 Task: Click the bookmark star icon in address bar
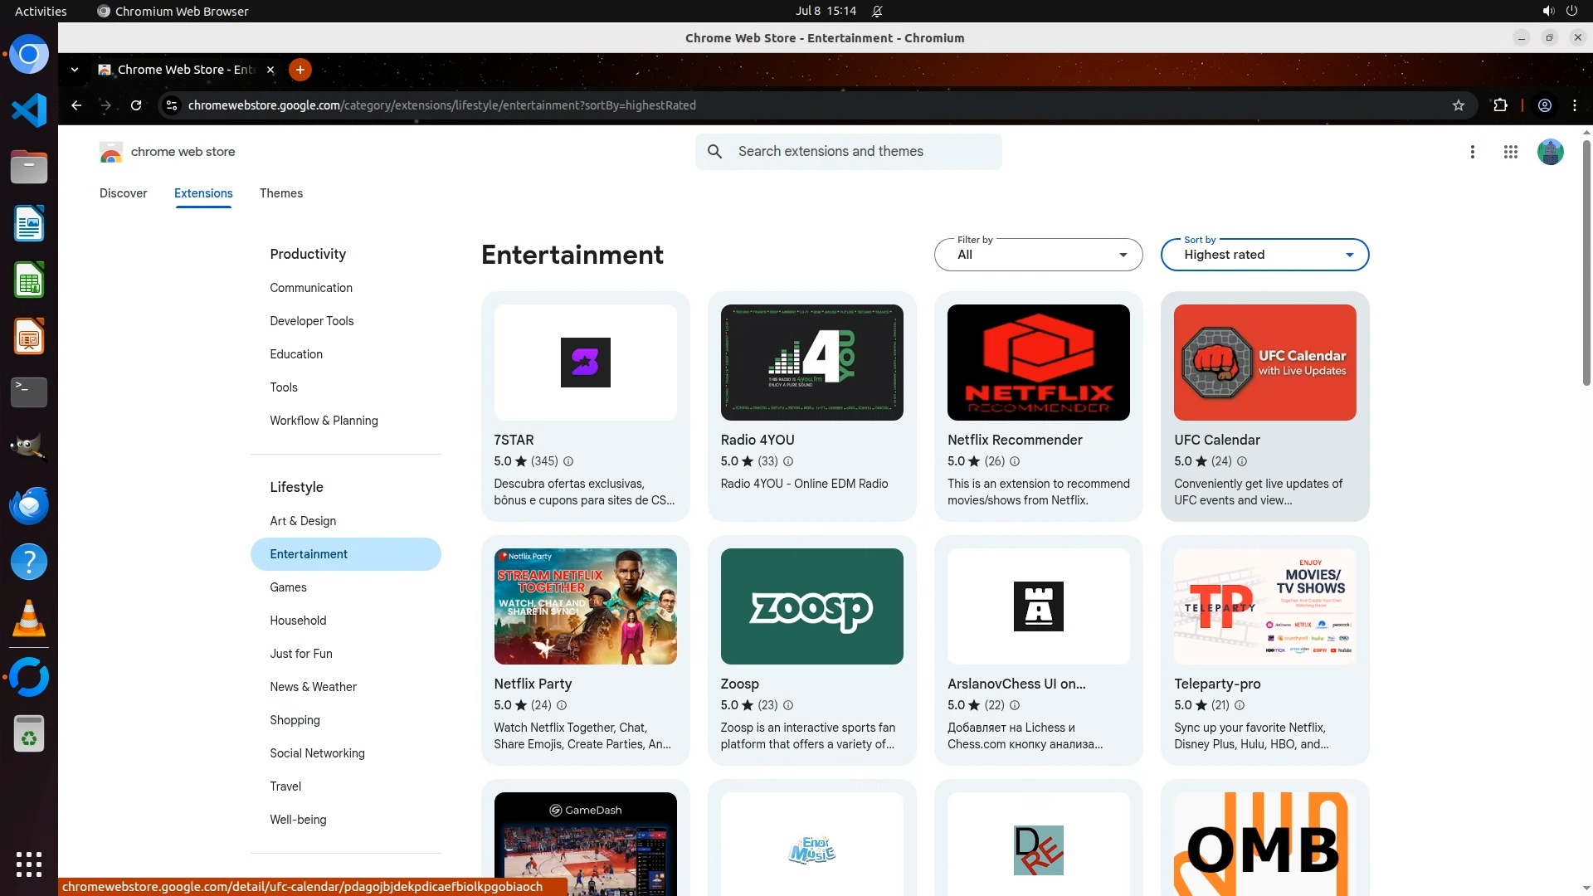(x=1459, y=105)
